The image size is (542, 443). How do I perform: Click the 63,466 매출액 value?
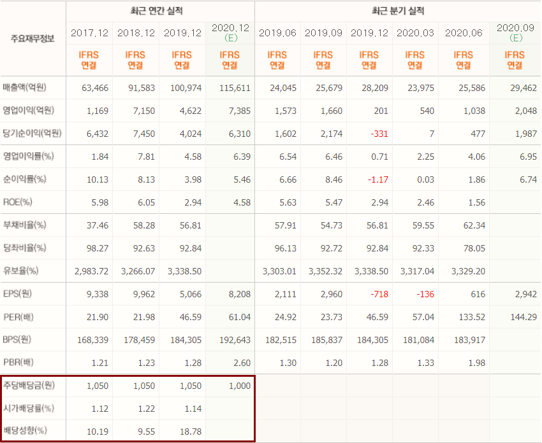coord(95,88)
